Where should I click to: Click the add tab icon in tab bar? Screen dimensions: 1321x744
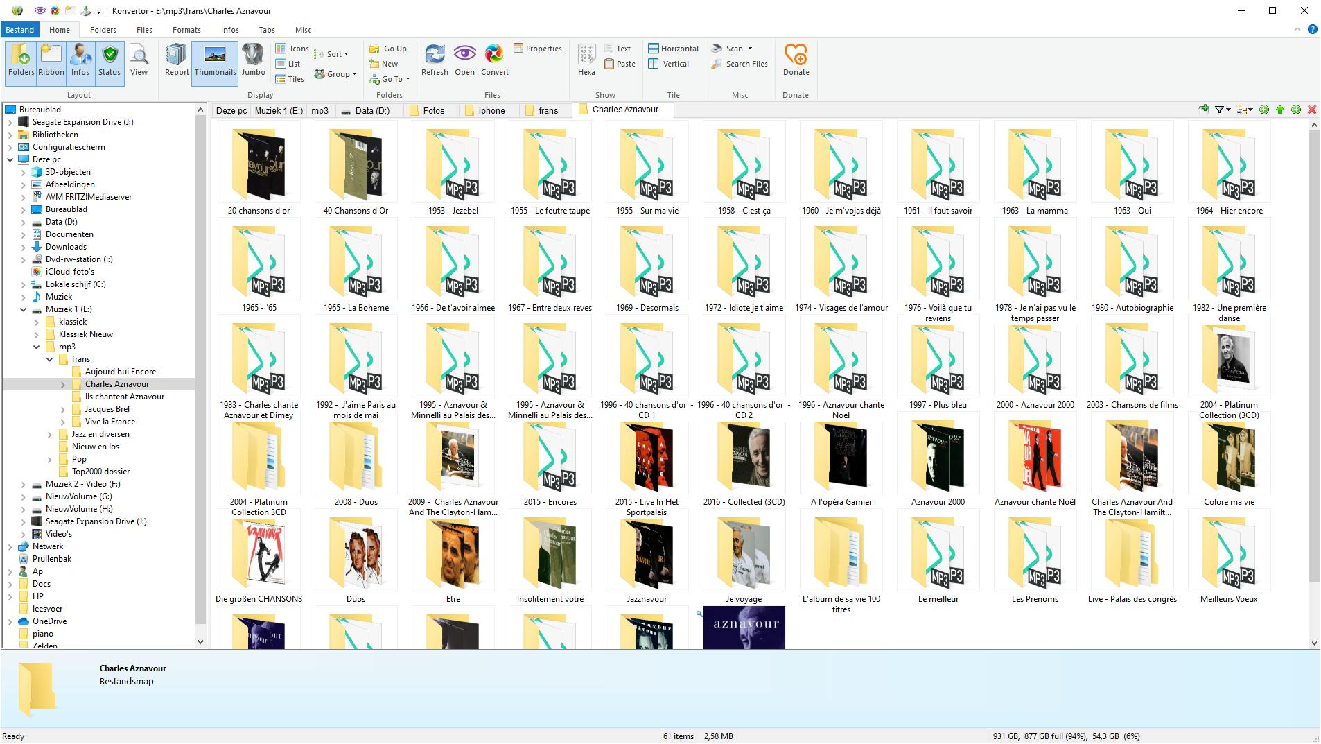pyautogui.click(x=1204, y=110)
